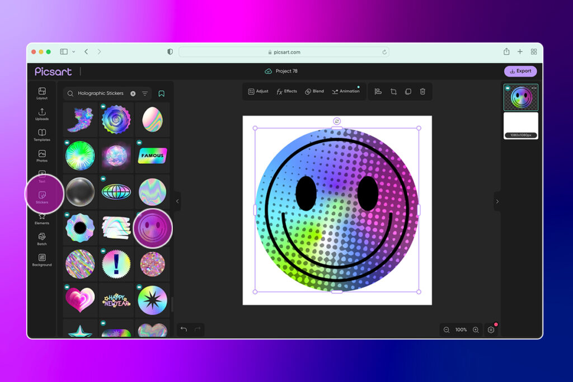Undo the last action
This screenshot has width=573, height=382.
[x=185, y=330]
